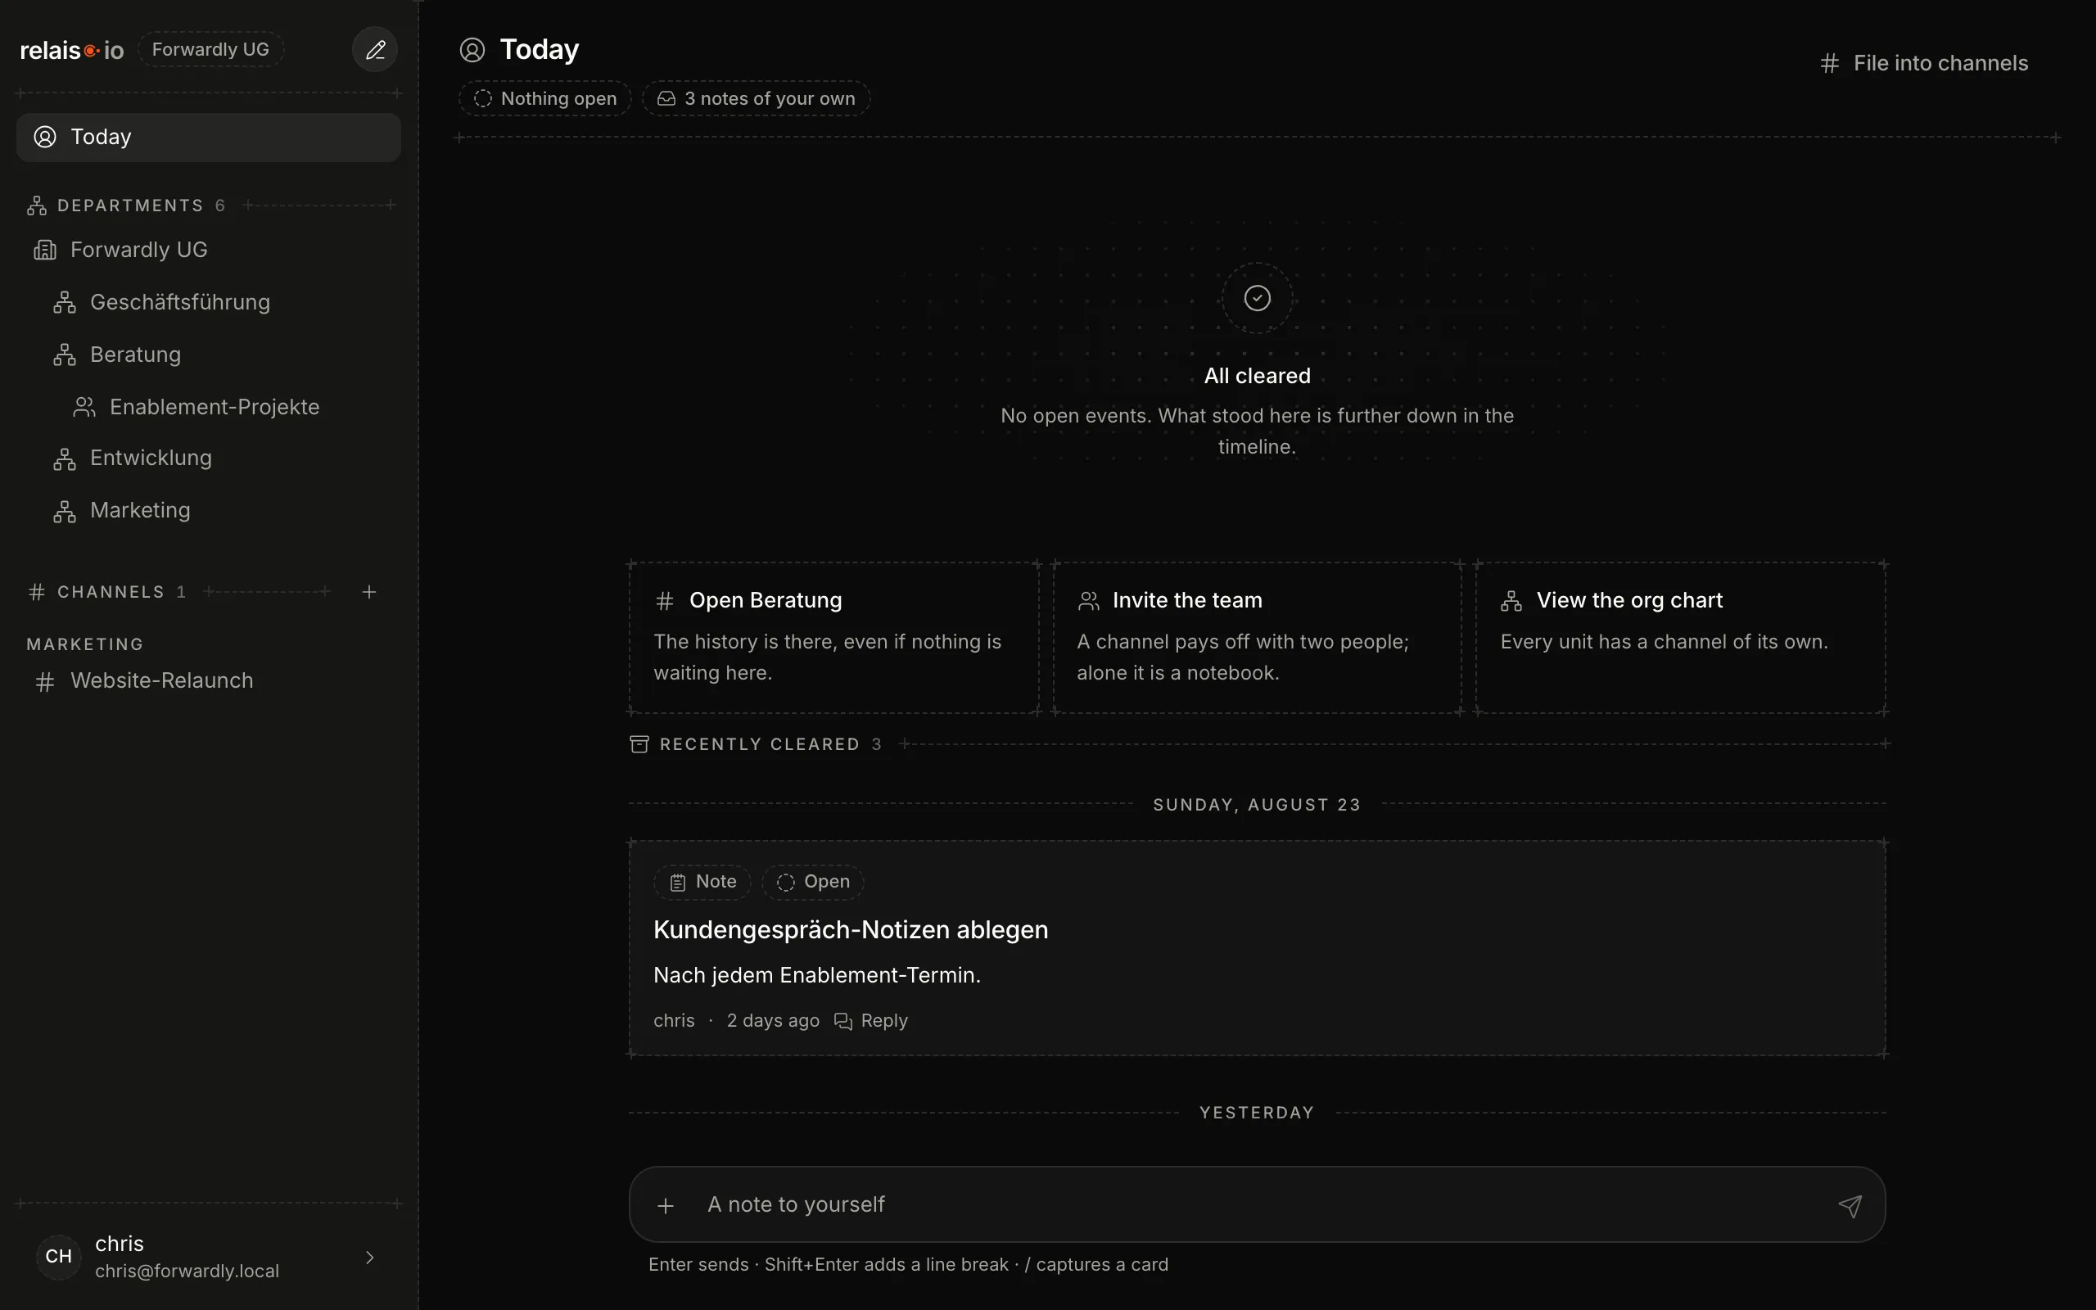
Task: Click the All cleared checkmark icon
Action: [x=1257, y=298]
